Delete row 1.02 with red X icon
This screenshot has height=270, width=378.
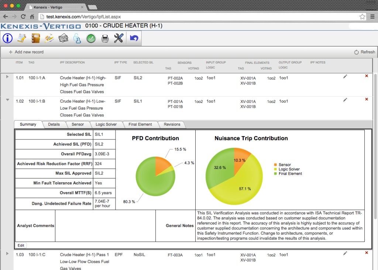pos(366,99)
